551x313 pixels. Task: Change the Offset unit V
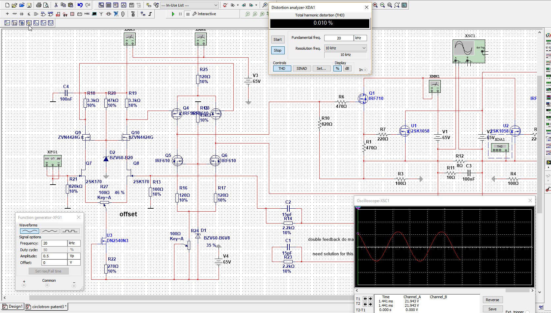[x=74, y=263]
